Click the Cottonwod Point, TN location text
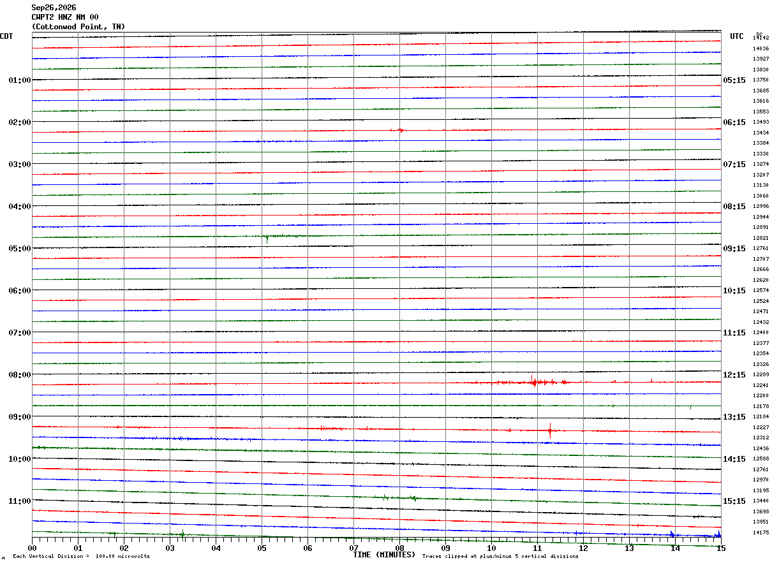The image size is (772, 565). coord(78,27)
